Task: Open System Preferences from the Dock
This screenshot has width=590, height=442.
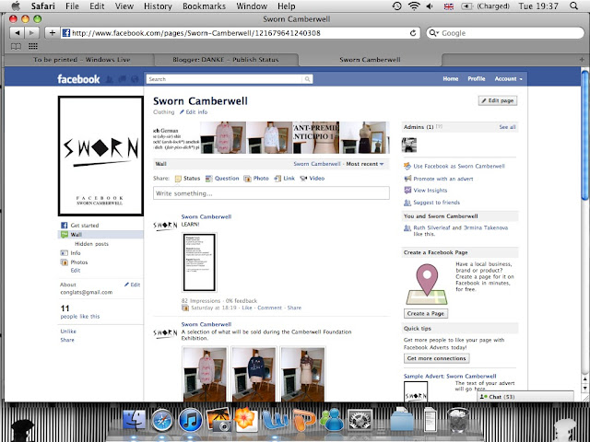Action: pos(360,420)
